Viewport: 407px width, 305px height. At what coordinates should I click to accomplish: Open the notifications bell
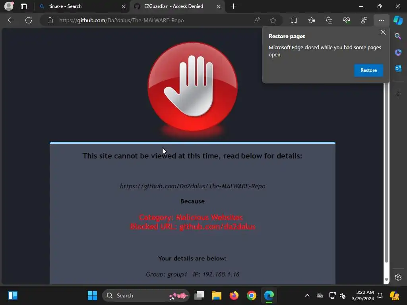(380, 295)
